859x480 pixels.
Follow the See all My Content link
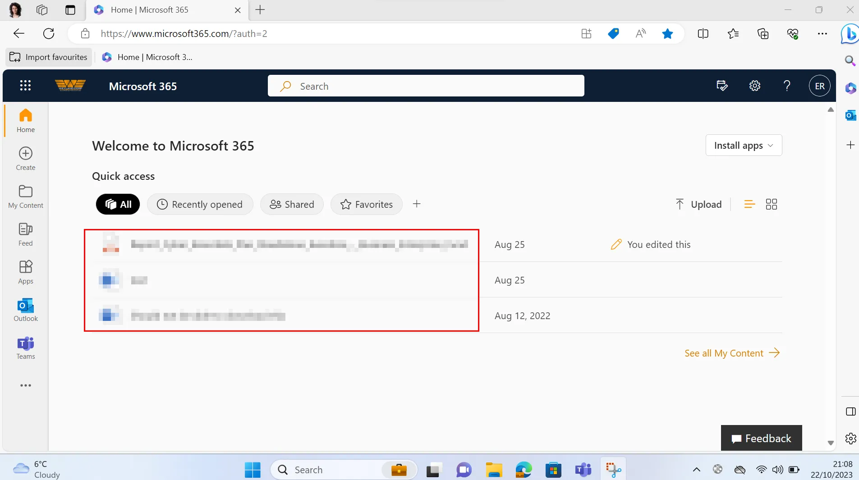tap(732, 353)
